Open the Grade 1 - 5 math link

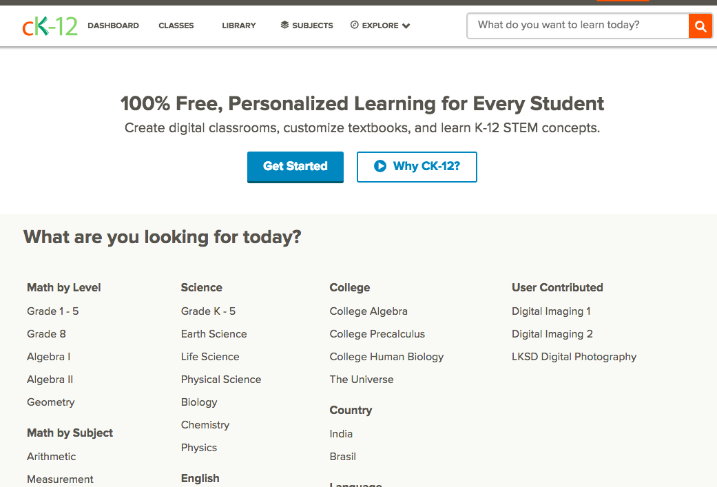point(52,311)
